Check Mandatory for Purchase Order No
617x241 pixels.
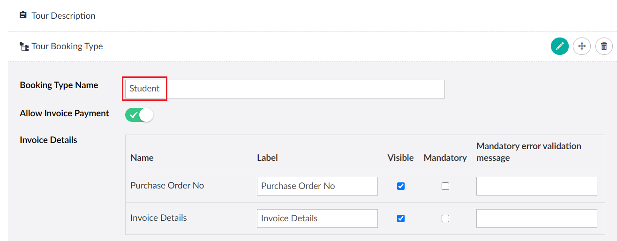click(445, 186)
